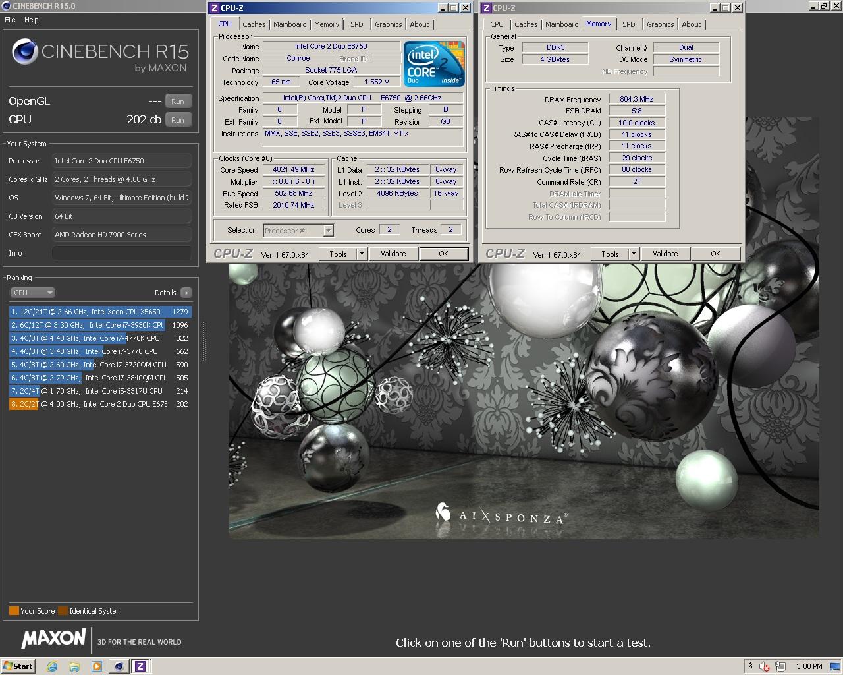Viewport: 843px width, 675px height.
Task: Select the Core i5-3317U ranking entry
Action: click(100, 391)
